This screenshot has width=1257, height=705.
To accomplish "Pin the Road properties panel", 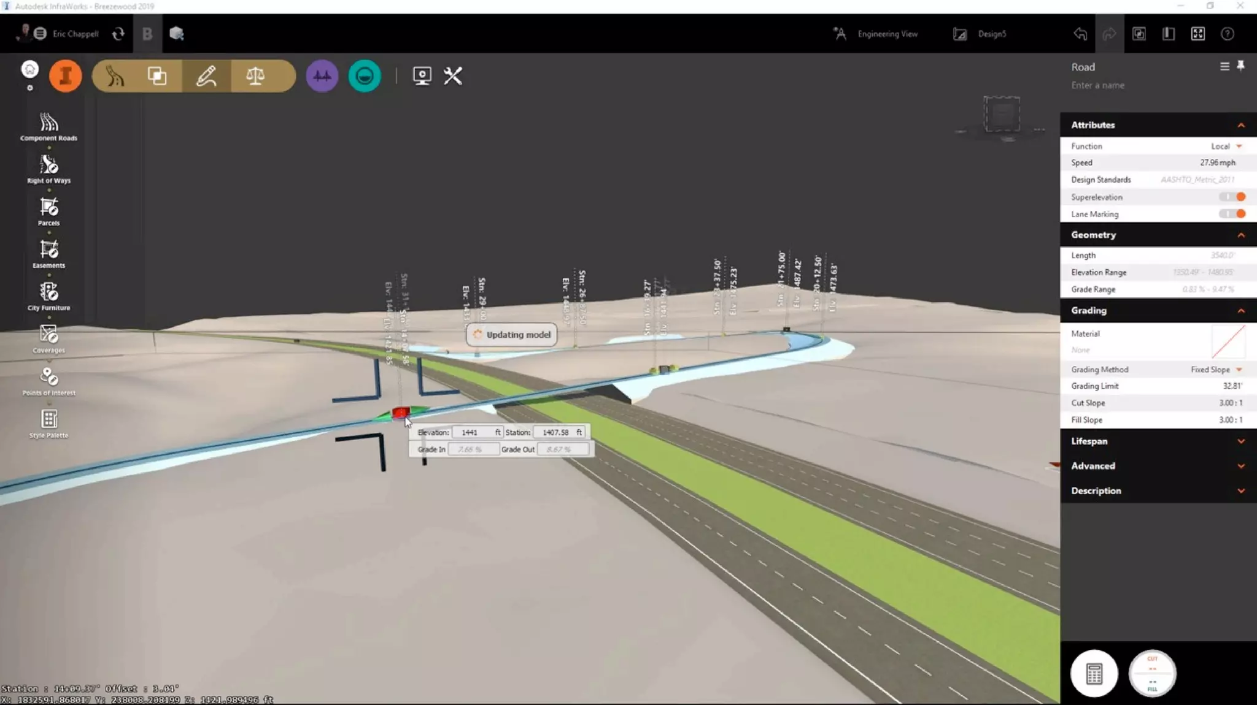I will click(x=1240, y=66).
